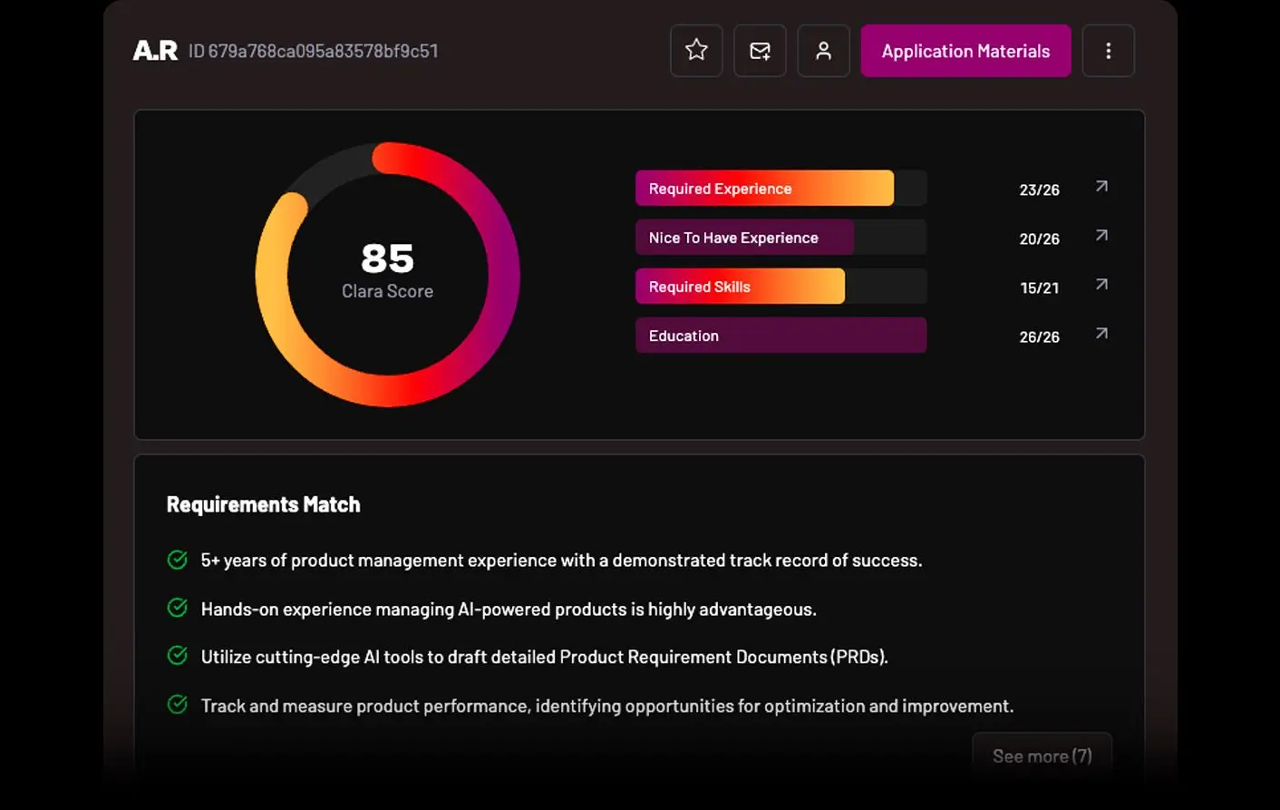The height and width of the screenshot is (810, 1280).
Task: Click check icon for PRDs requirement
Action: coord(178,656)
